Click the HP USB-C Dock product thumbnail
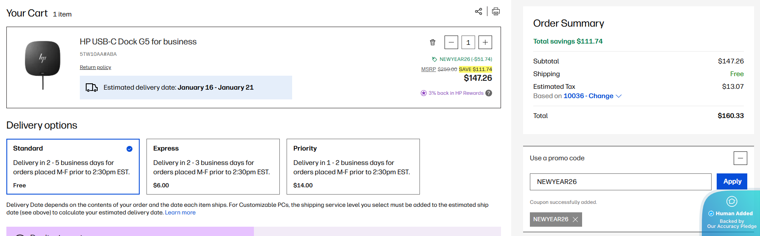The width and height of the screenshot is (760, 236). click(42, 63)
